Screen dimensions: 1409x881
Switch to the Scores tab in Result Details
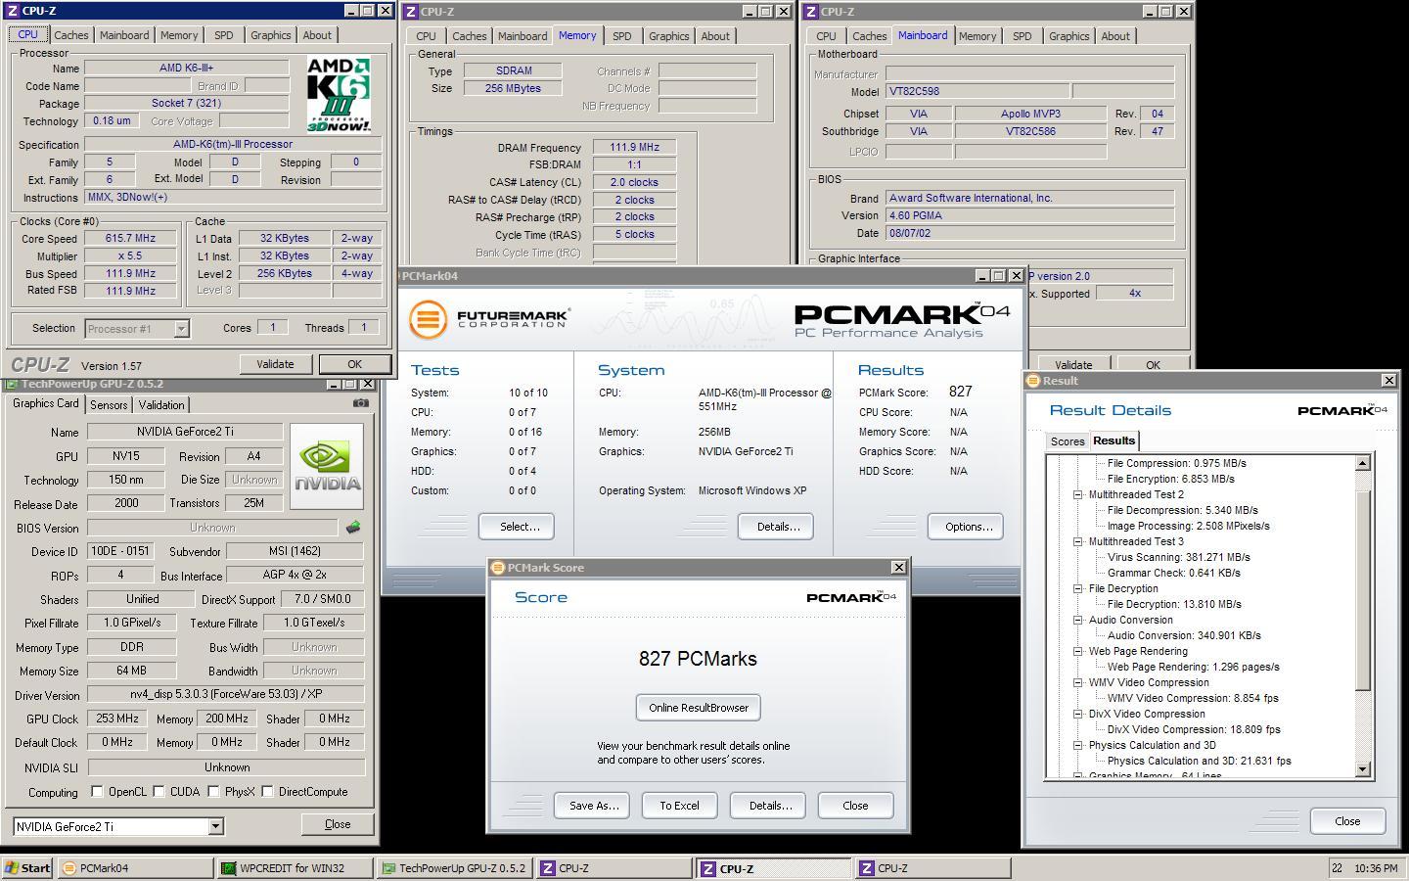[1068, 441]
